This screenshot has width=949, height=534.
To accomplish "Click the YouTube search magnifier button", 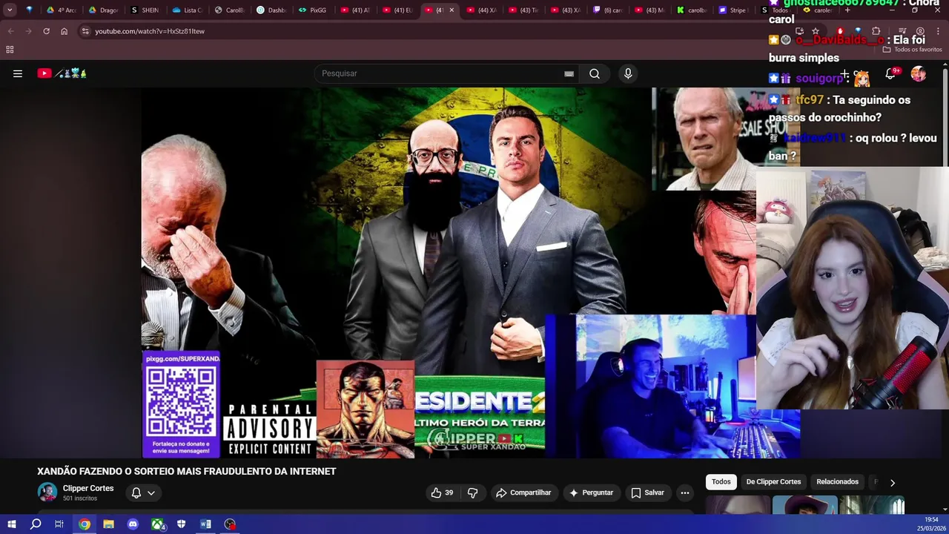I will coord(595,73).
